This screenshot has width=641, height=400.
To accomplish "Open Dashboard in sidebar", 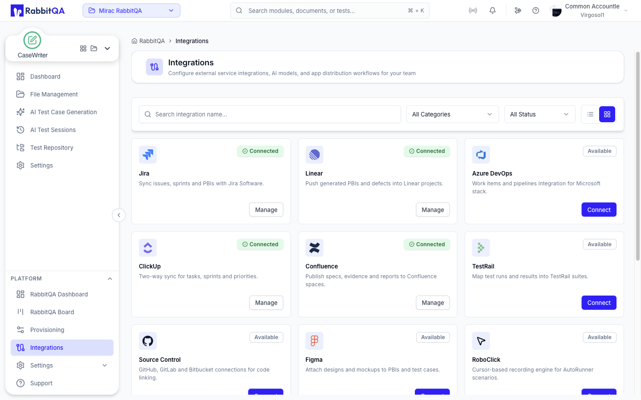I will coord(62,76).
